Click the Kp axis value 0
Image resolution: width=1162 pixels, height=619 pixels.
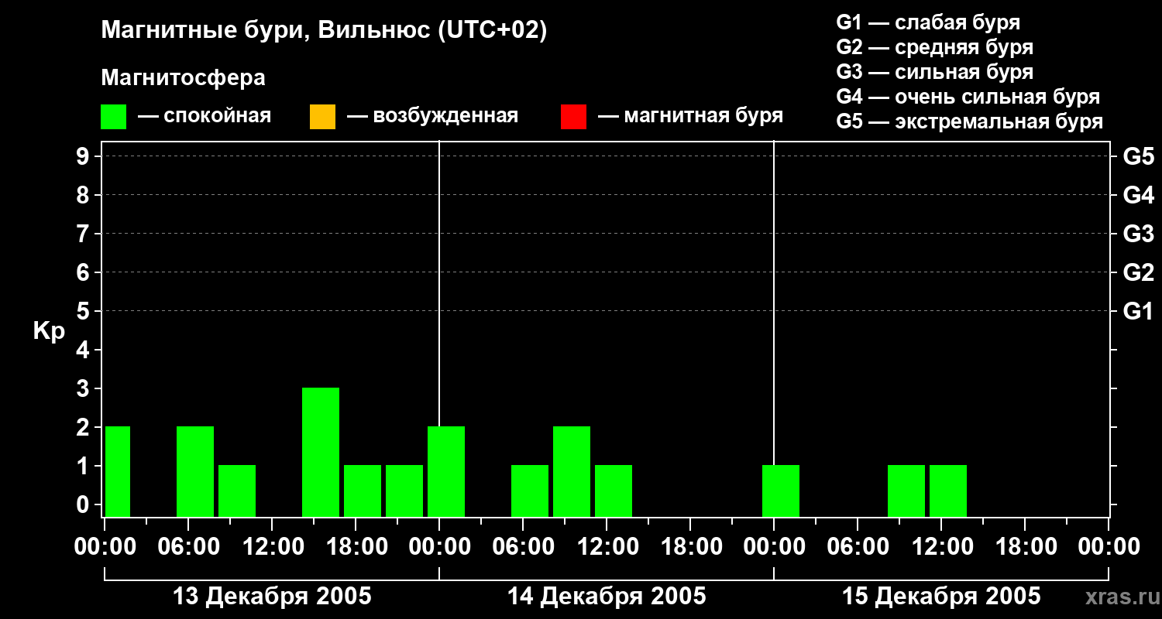[84, 504]
